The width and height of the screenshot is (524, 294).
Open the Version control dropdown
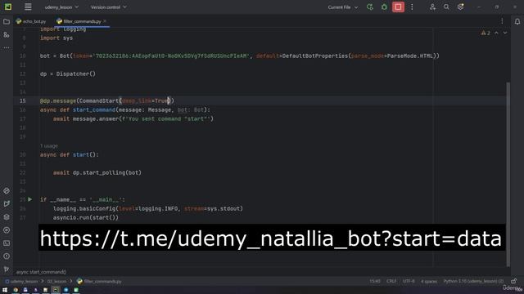(108, 7)
